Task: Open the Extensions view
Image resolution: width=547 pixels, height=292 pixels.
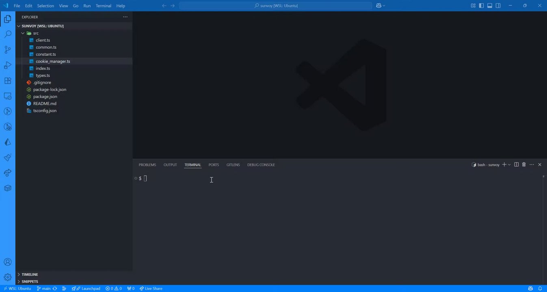Action: point(7,81)
